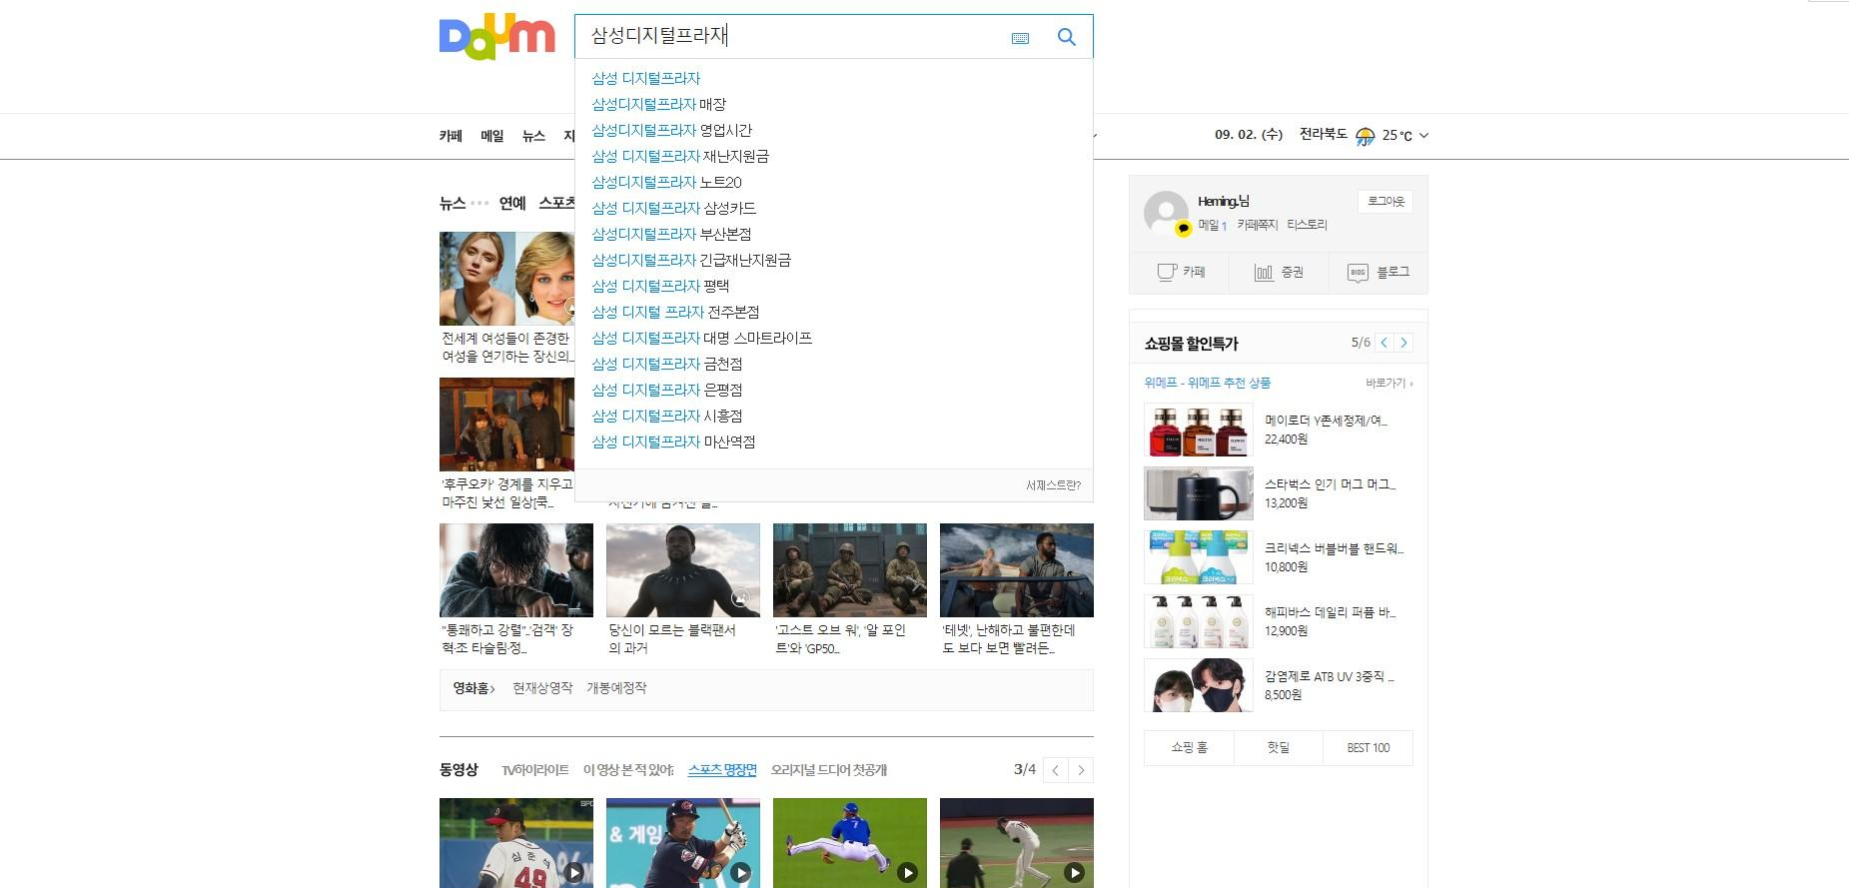The height and width of the screenshot is (888, 1849).
Task: Show next video page arrow
Action: pos(1081,770)
